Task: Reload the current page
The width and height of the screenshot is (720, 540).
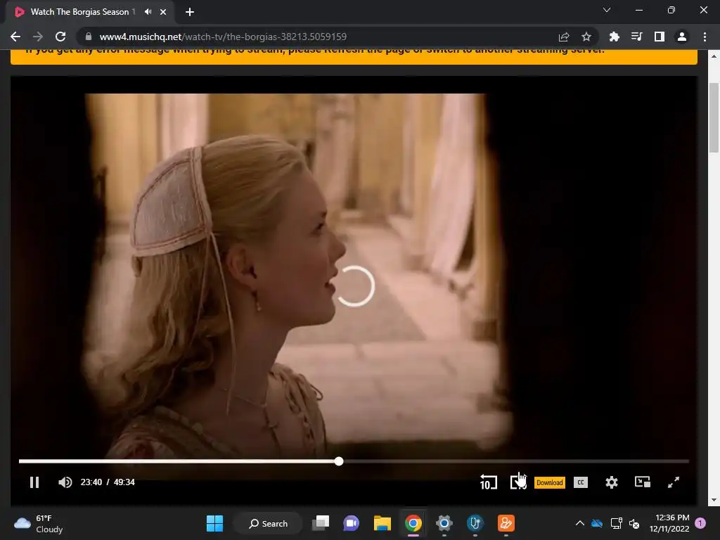Action: 60,37
